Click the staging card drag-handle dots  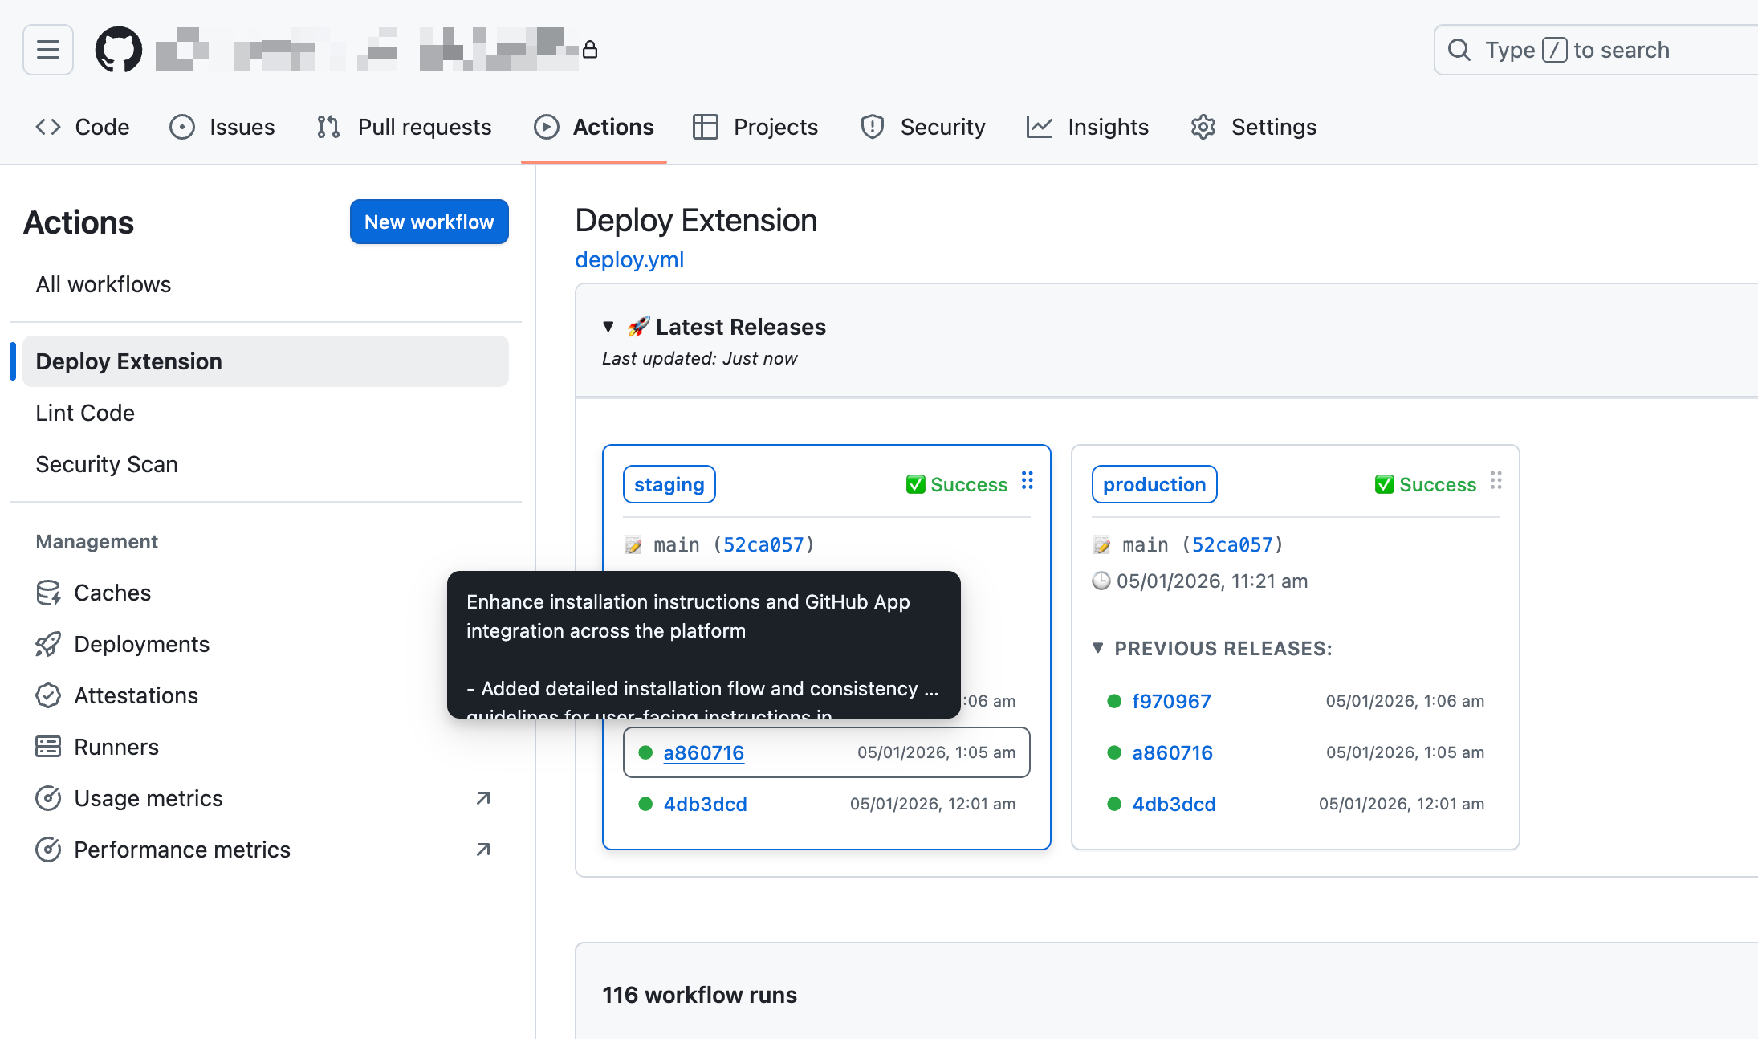pyautogui.click(x=1027, y=481)
